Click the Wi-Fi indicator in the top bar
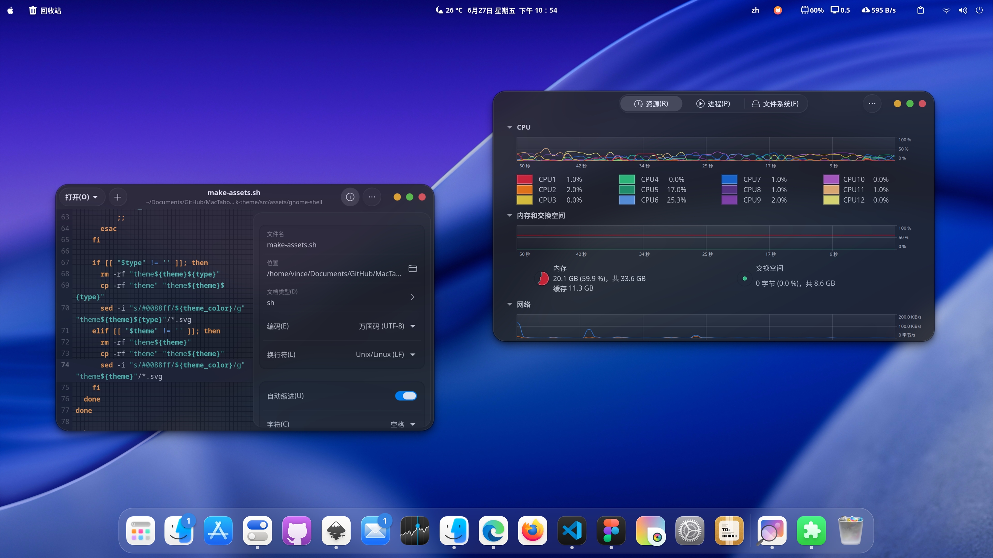 tap(946, 10)
